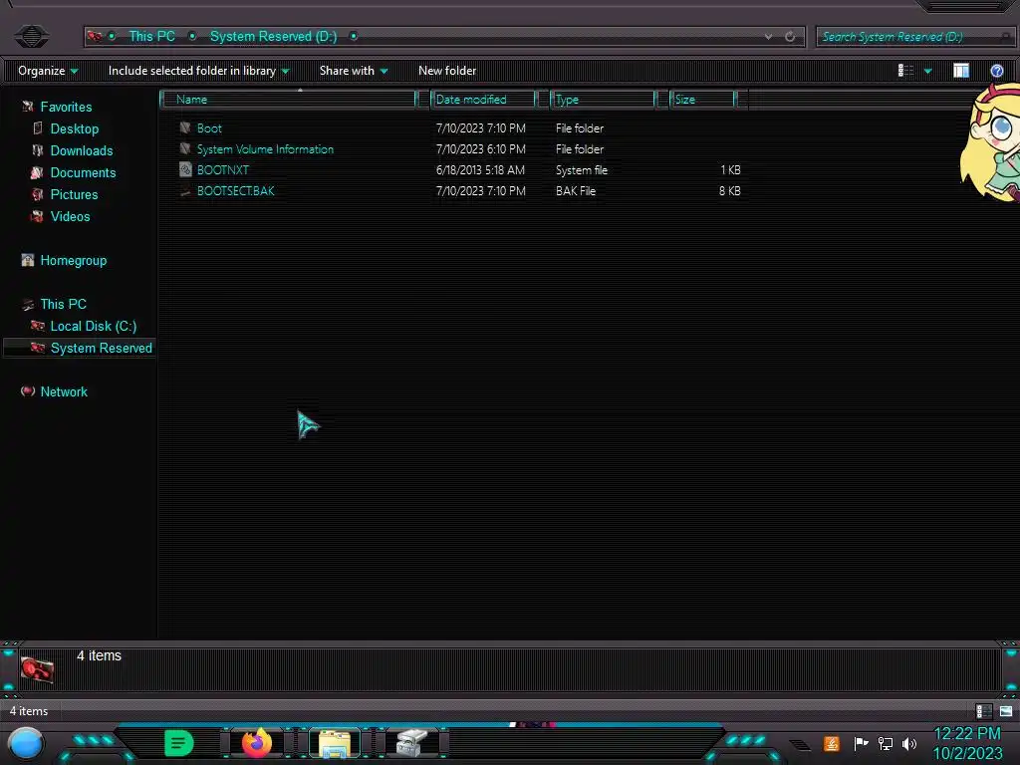This screenshot has width=1020, height=765.
Task: Open Videos in the sidebar
Action: coord(71,216)
